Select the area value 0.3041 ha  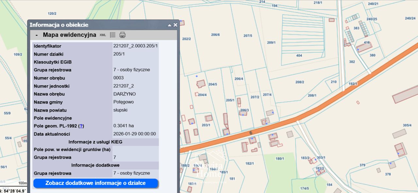point(123,126)
